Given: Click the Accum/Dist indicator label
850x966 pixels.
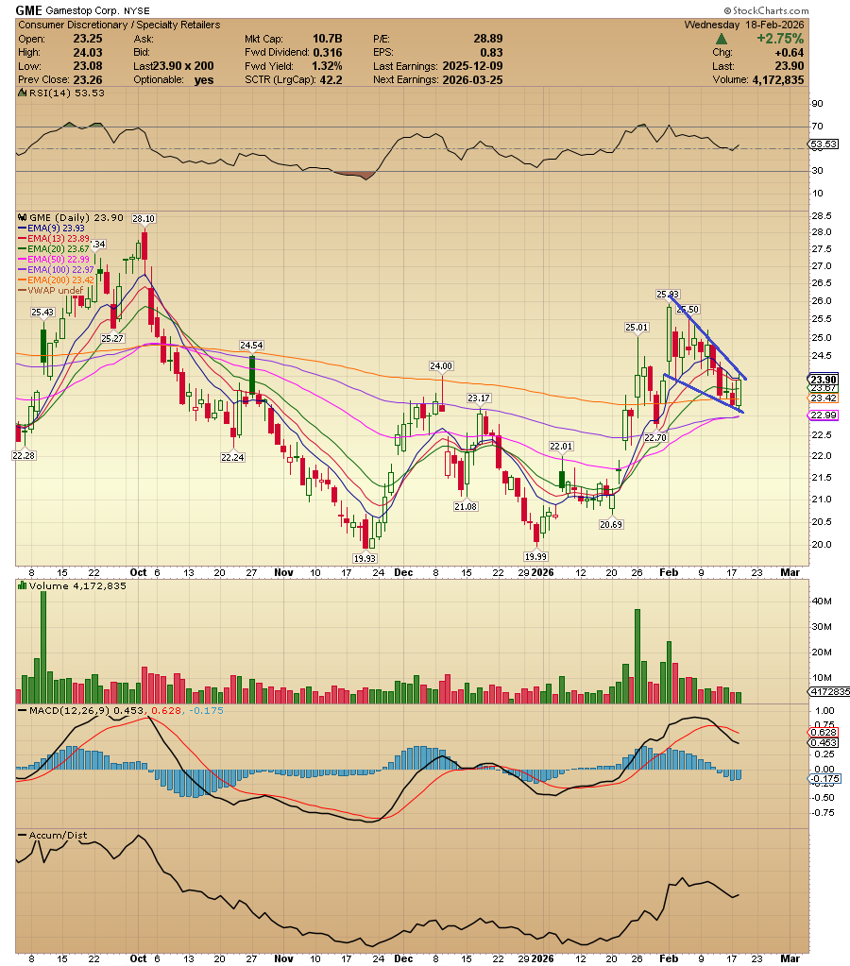Looking at the screenshot, I should pyautogui.click(x=58, y=836).
